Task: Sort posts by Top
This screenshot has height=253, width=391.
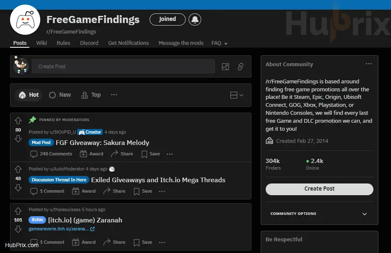Action: pos(91,95)
